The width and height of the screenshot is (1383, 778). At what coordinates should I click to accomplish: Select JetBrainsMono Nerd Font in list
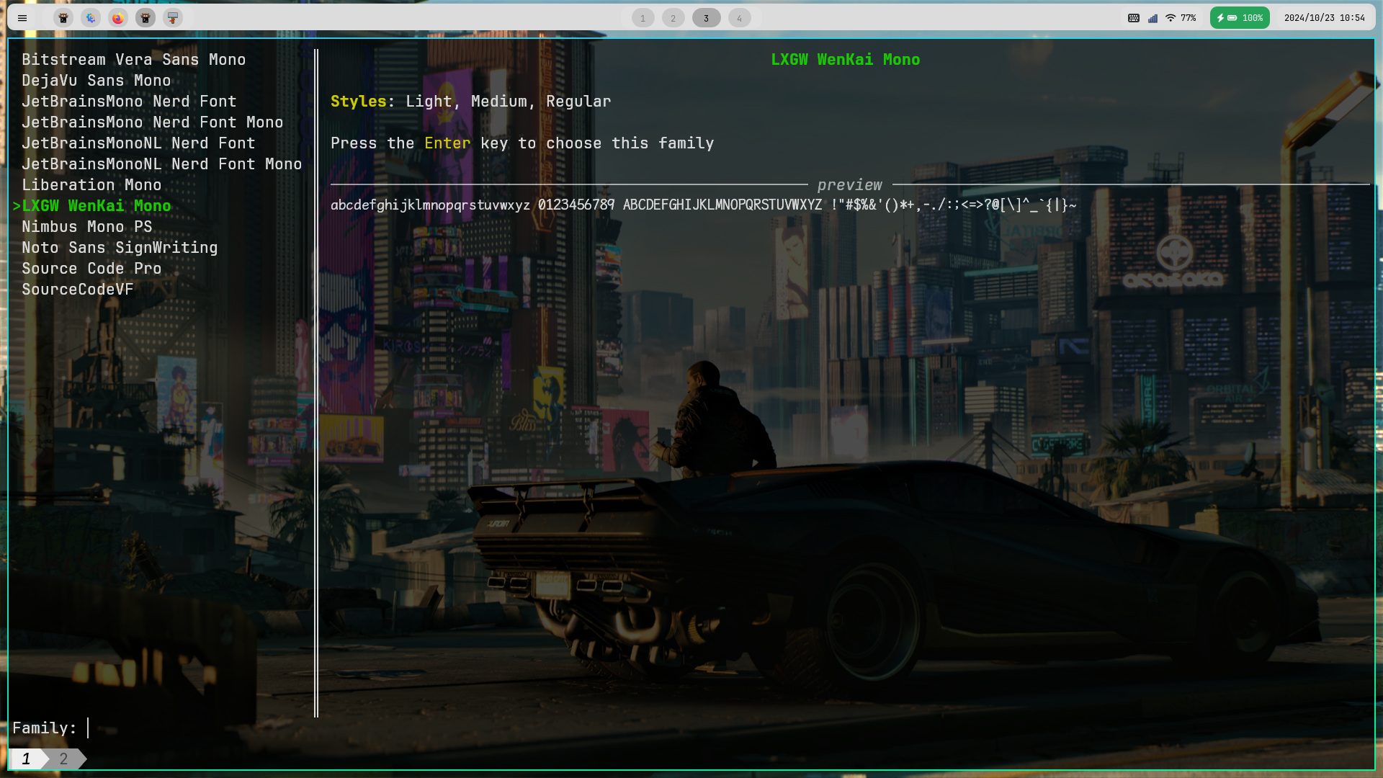[x=129, y=101]
